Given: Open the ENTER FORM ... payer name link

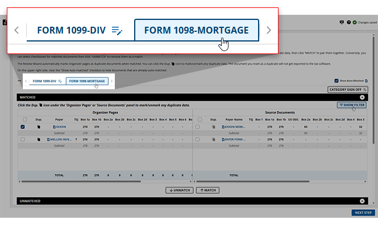Looking at the screenshot, I should [235, 139].
